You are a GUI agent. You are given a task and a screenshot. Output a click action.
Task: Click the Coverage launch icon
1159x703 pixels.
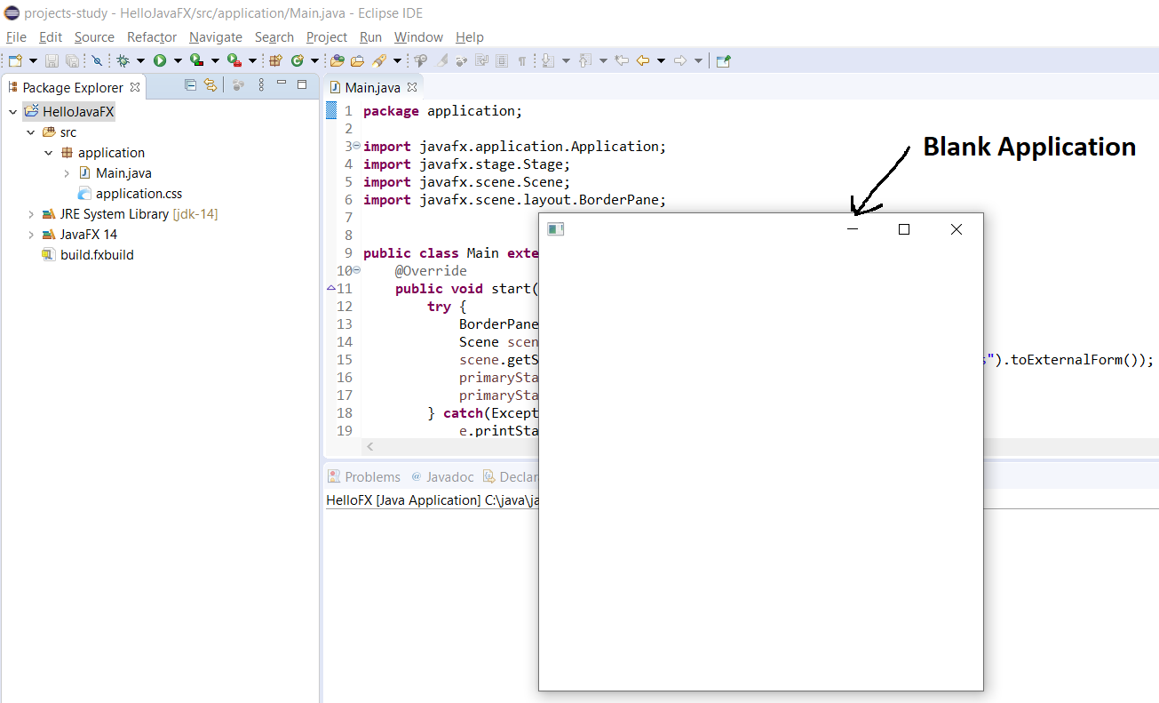pos(197,60)
